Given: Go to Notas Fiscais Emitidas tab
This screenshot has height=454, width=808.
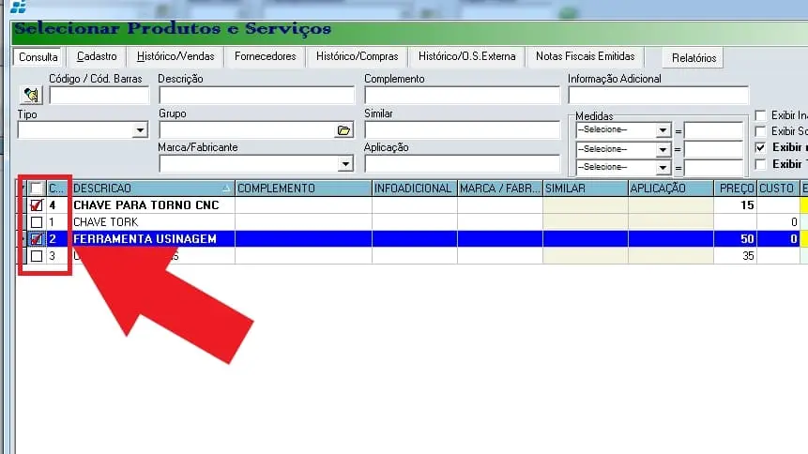Looking at the screenshot, I should tap(585, 56).
